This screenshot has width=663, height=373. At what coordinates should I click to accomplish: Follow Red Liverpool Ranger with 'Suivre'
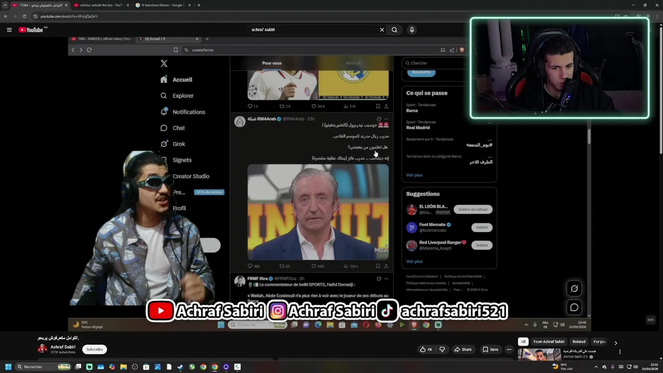(x=482, y=245)
